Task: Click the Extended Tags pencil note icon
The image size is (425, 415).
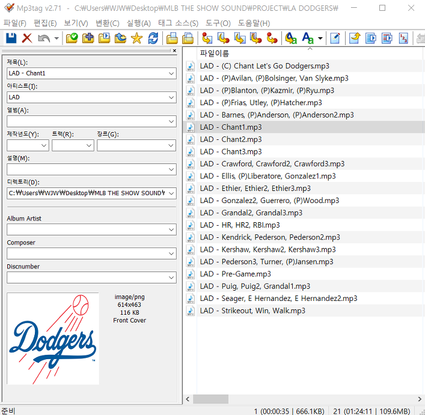Action: coord(335,38)
